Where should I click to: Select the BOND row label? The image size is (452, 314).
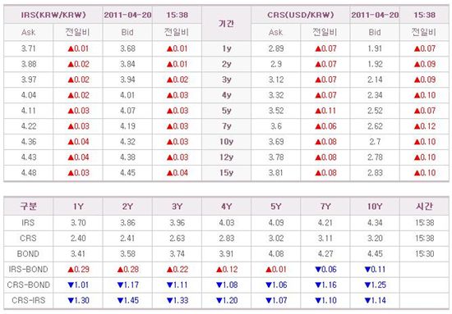pos(28,254)
